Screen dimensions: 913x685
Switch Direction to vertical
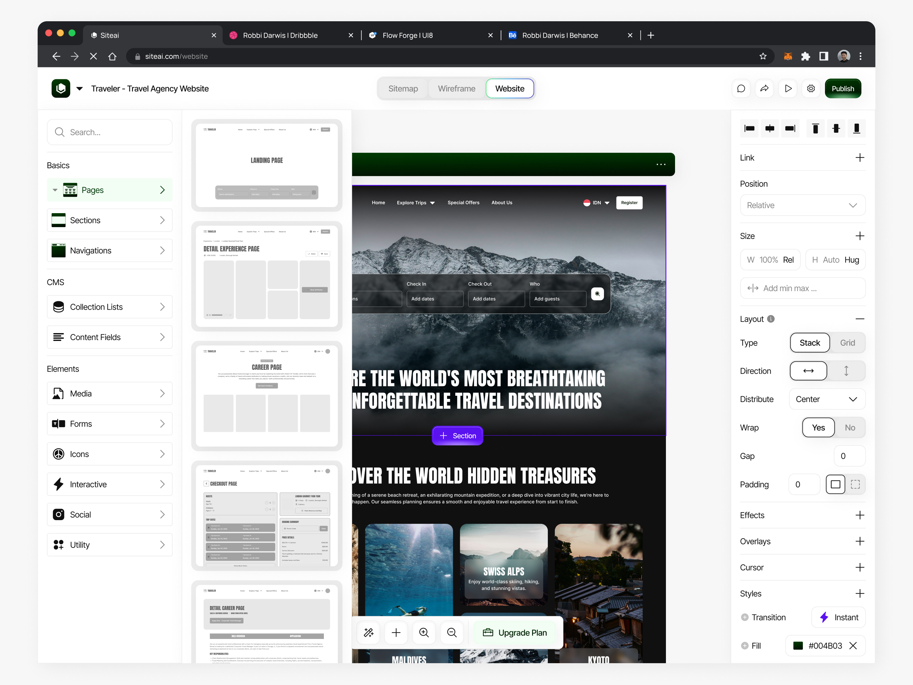[x=846, y=370]
